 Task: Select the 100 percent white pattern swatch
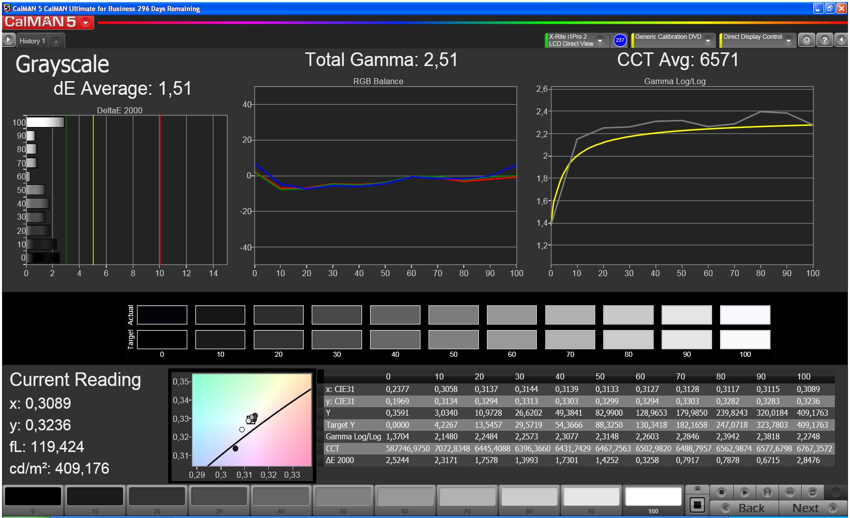click(653, 496)
